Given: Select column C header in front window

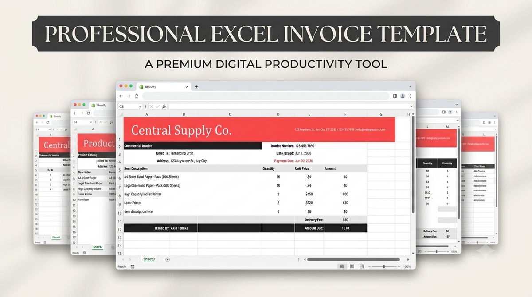Looking at the screenshot, I should click(230, 114).
